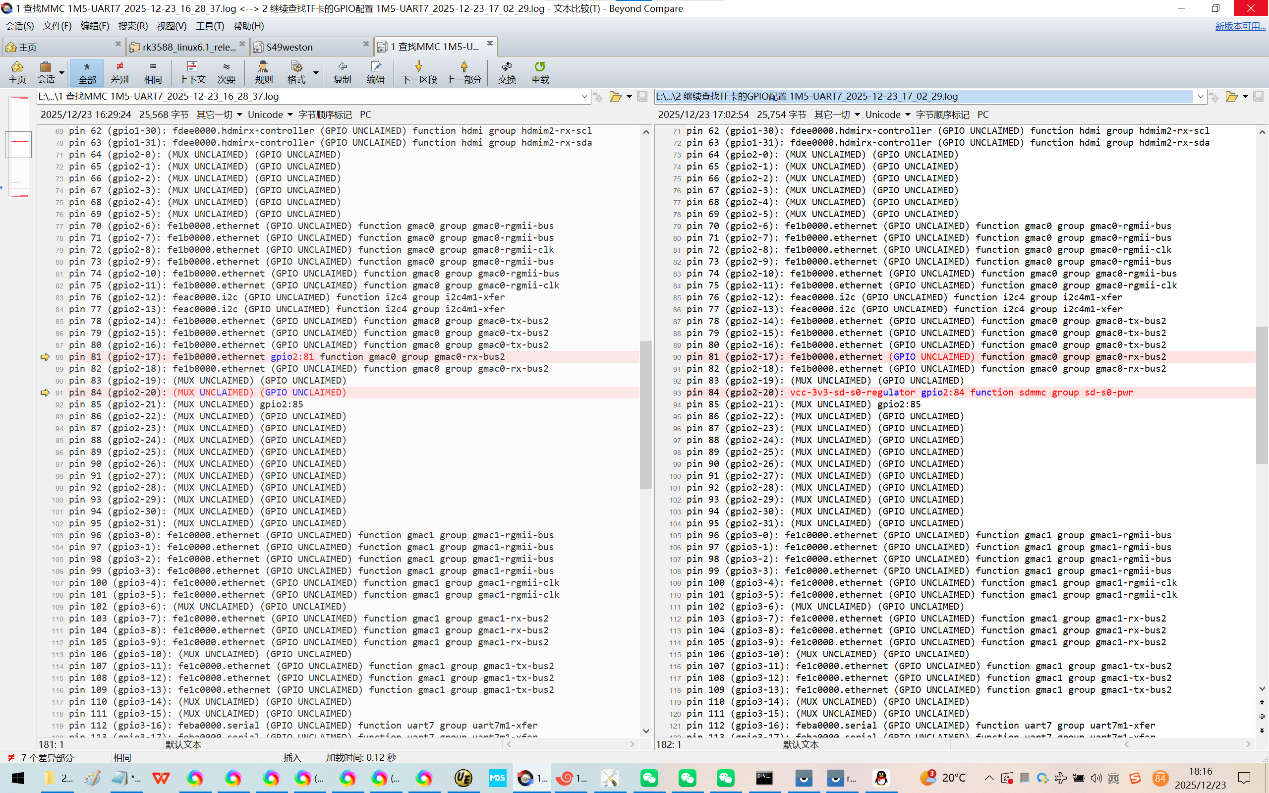This screenshot has width=1269, height=793.
Task: Click the Swap (交换) sides icon
Action: 507,72
